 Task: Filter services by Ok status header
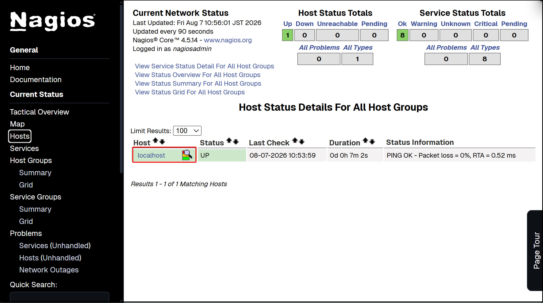tap(402, 24)
